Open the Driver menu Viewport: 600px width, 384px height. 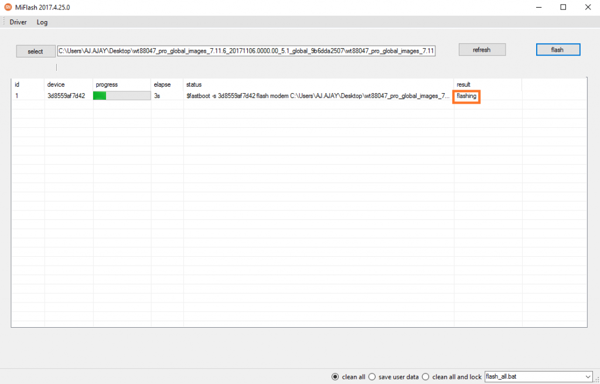[18, 22]
